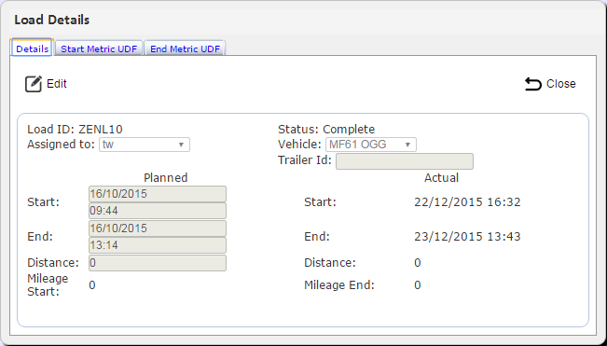Click the Actual End value 23/12/2015 13:43
The width and height of the screenshot is (607, 346).
pos(467,237)
